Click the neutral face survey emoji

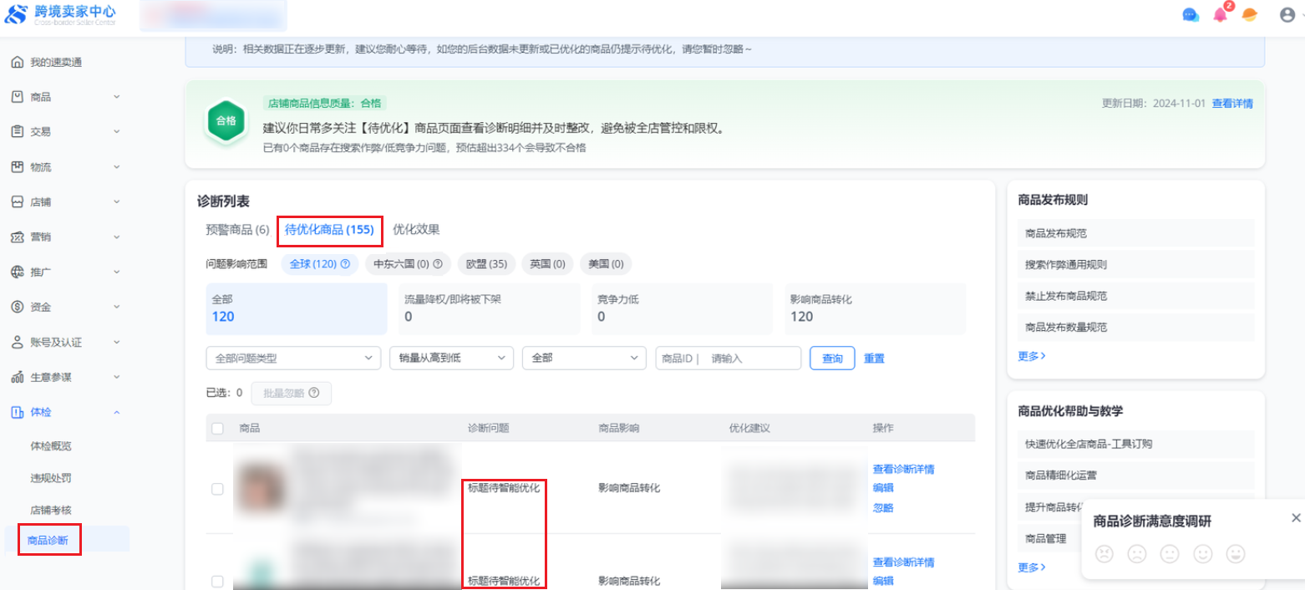click(x=1170, y=553)
